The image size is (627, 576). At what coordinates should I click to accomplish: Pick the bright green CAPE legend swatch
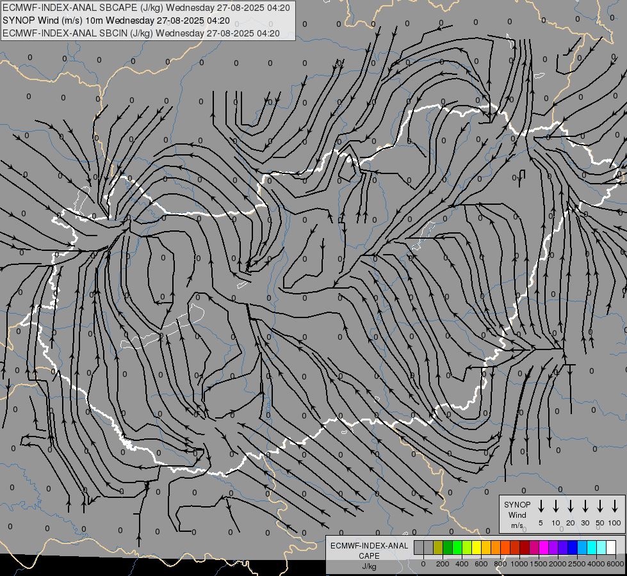click(x=457, y=547)
